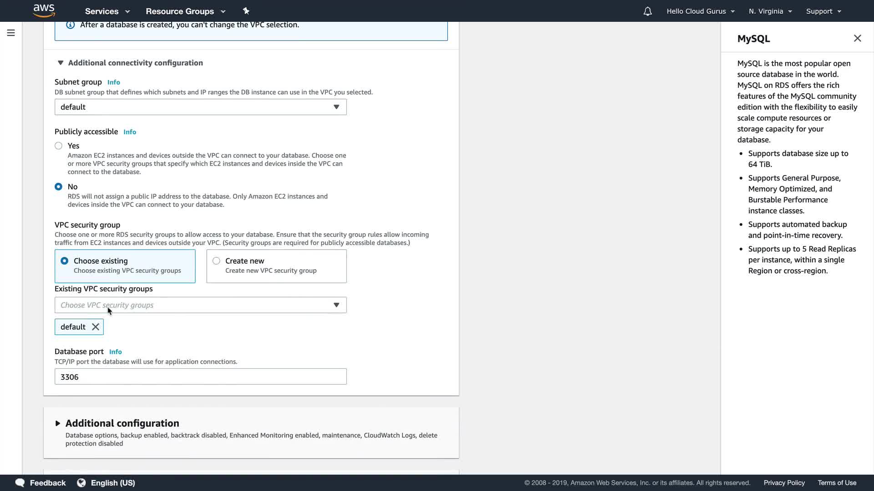This screenshot has height=491, width=874.
Task: Open the Services menu
Action: point(107,11)
